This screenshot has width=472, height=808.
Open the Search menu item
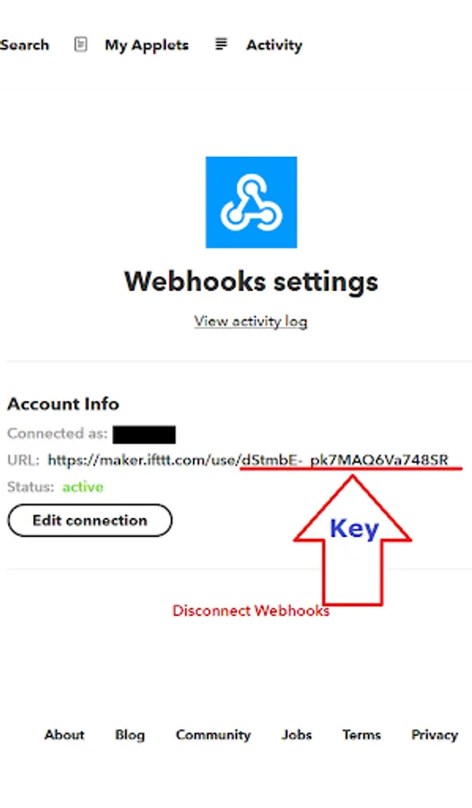click(24, 45)
